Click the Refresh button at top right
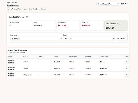Viewport: 138px width, 103px height. click(x=125, y=4)
